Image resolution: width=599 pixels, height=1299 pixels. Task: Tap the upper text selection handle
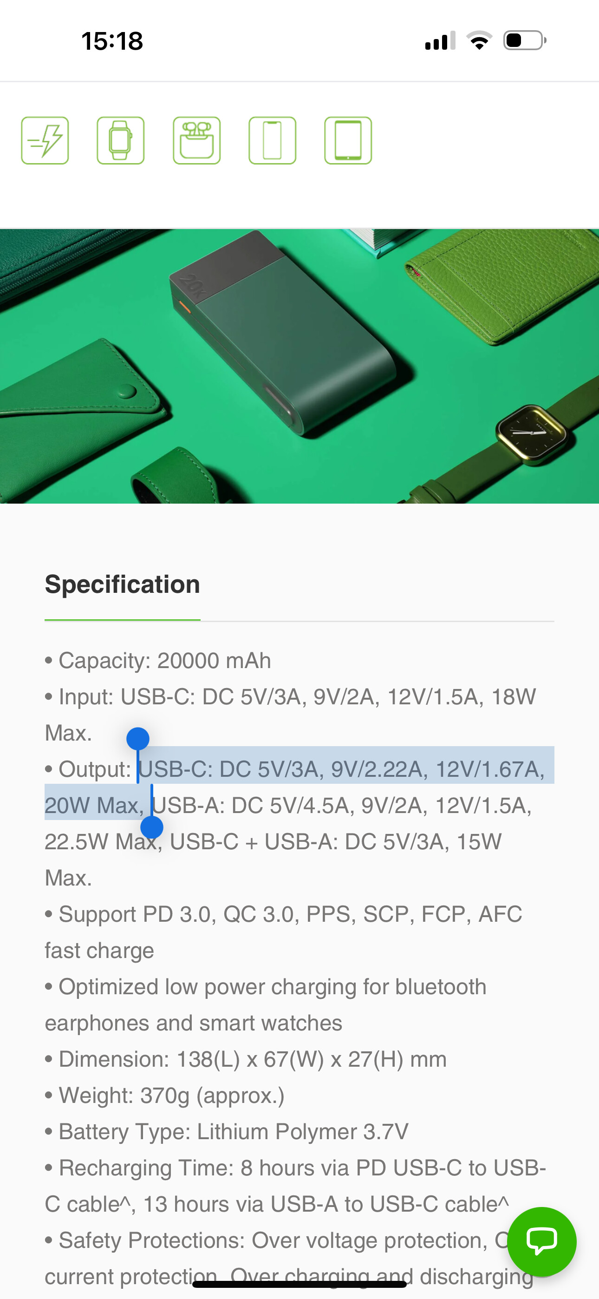(137, 739)
